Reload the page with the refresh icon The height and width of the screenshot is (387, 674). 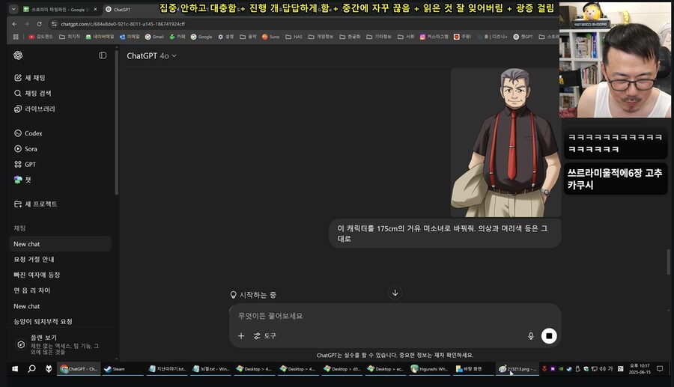(x=39, y=24)
